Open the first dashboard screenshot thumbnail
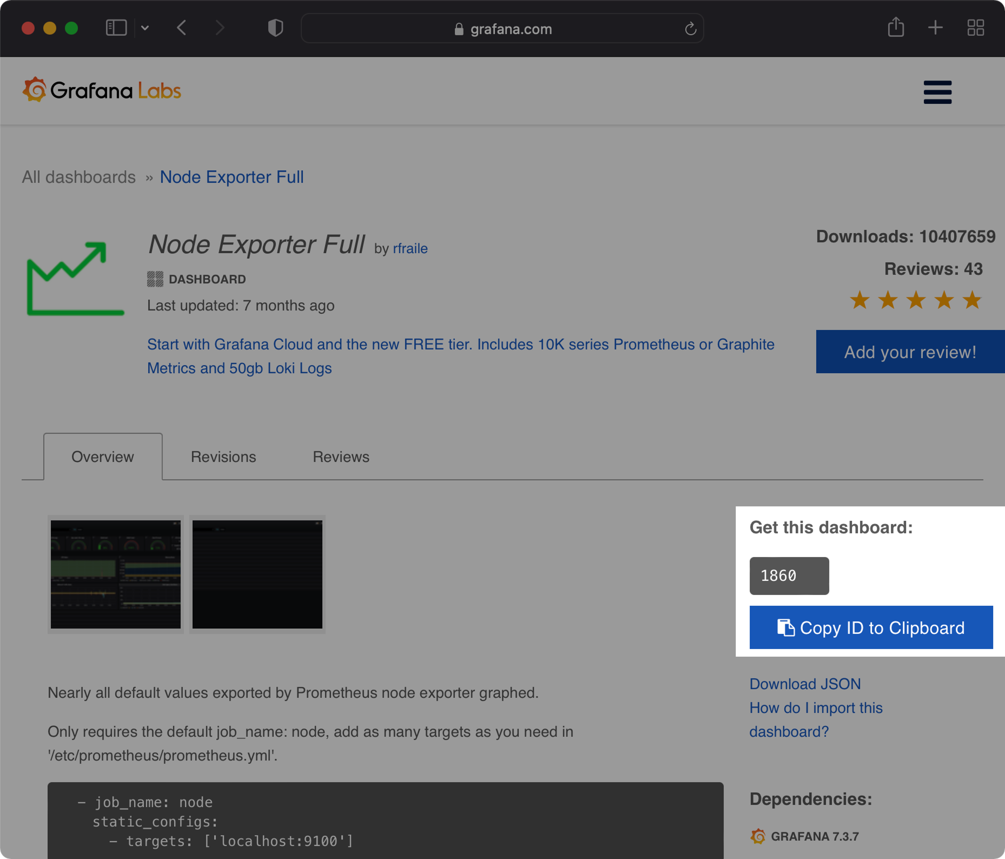 (116, 574)
